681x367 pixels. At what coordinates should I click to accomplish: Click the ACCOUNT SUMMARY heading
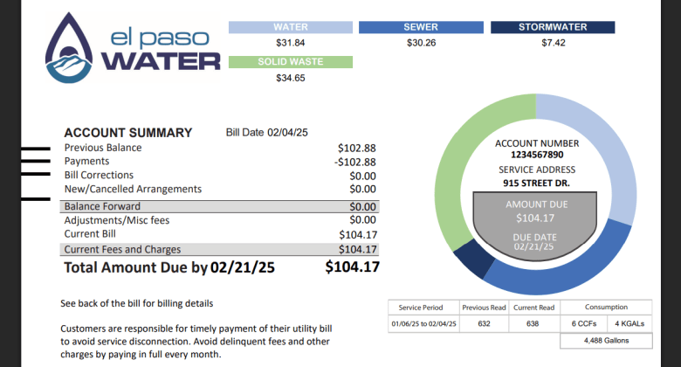(x=127, y=133)
